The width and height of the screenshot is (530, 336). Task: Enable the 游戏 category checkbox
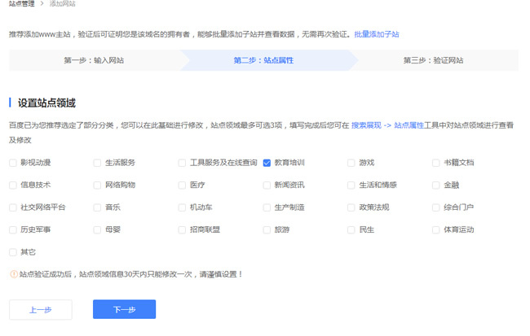(351, 163)
